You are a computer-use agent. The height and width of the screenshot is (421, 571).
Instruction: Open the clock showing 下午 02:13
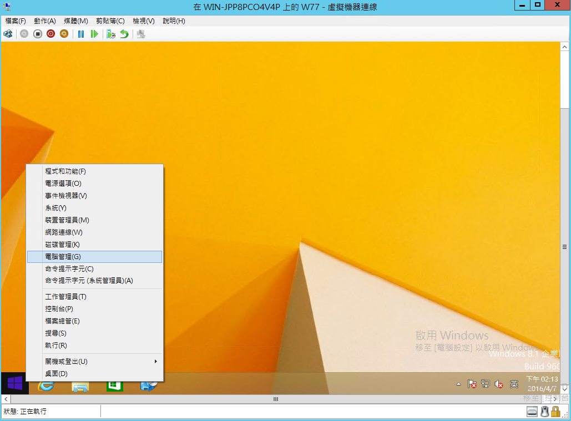point(542,384)
